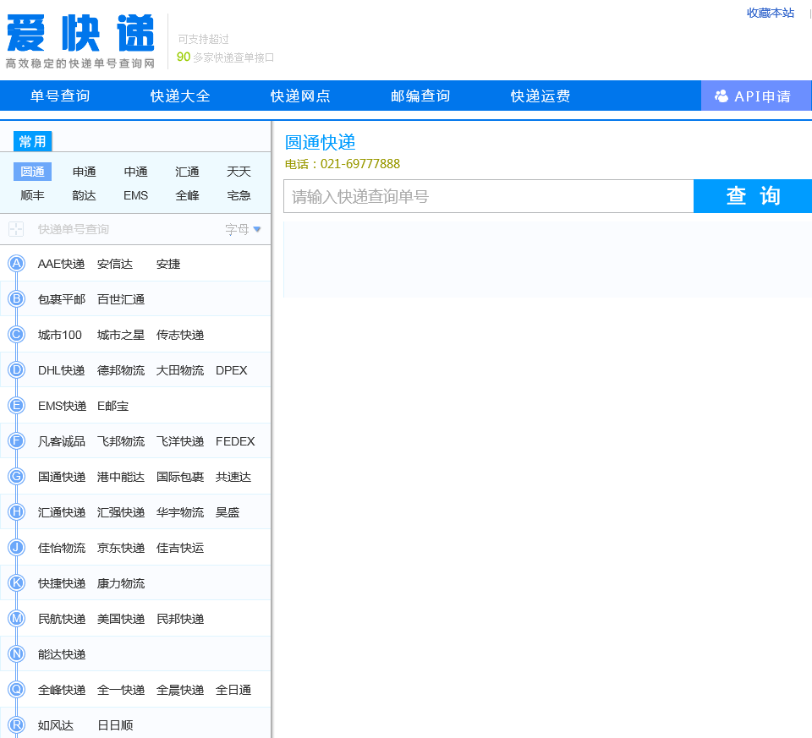Image resolution: width=812 pixels, height=738 pixels.
Task: Open the 快递大全 menu item
Action: click(x=180, y=96)
